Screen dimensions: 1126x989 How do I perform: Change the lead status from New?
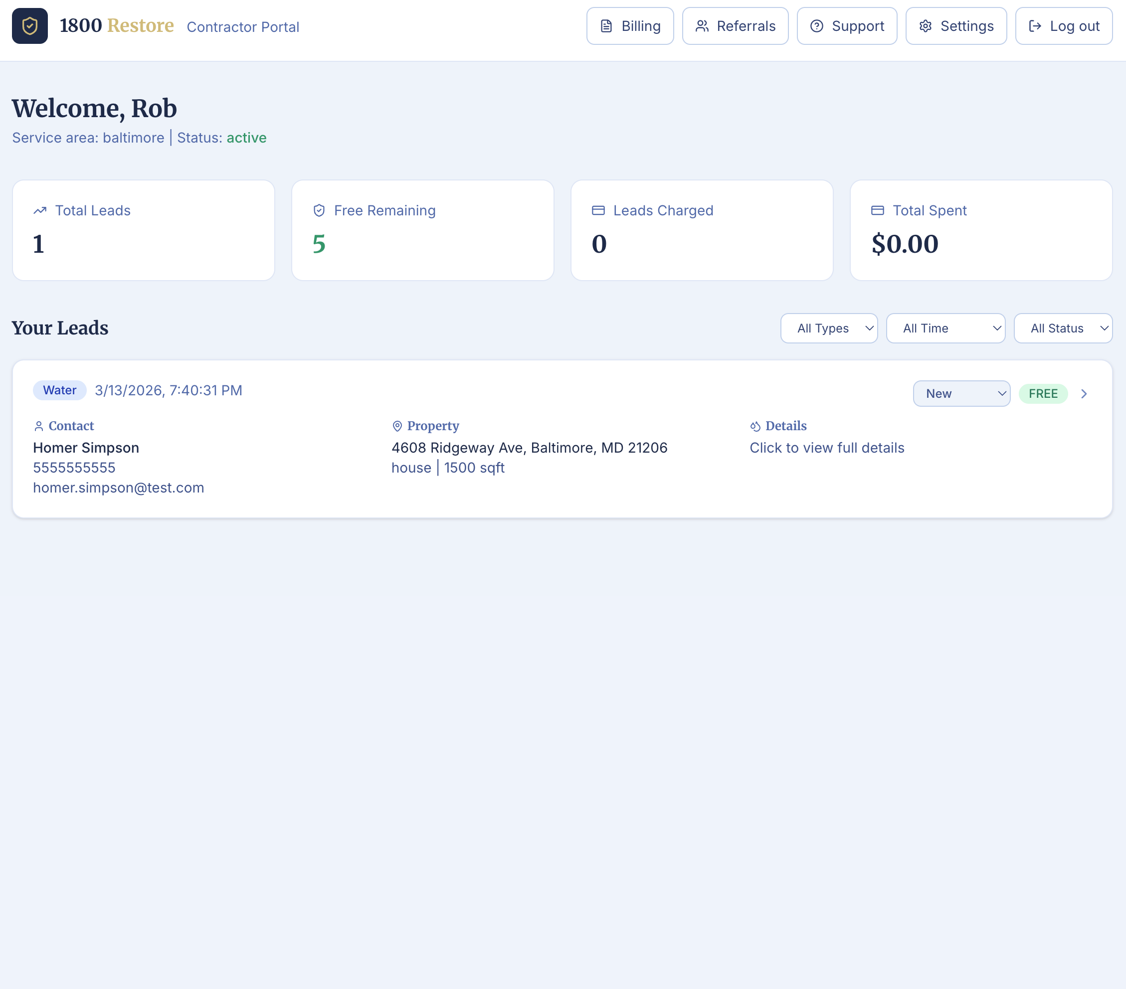pos(961,393)
